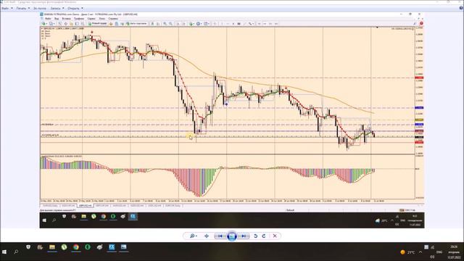
Task: Click the actual size / fit button
Action: (207, 236)
